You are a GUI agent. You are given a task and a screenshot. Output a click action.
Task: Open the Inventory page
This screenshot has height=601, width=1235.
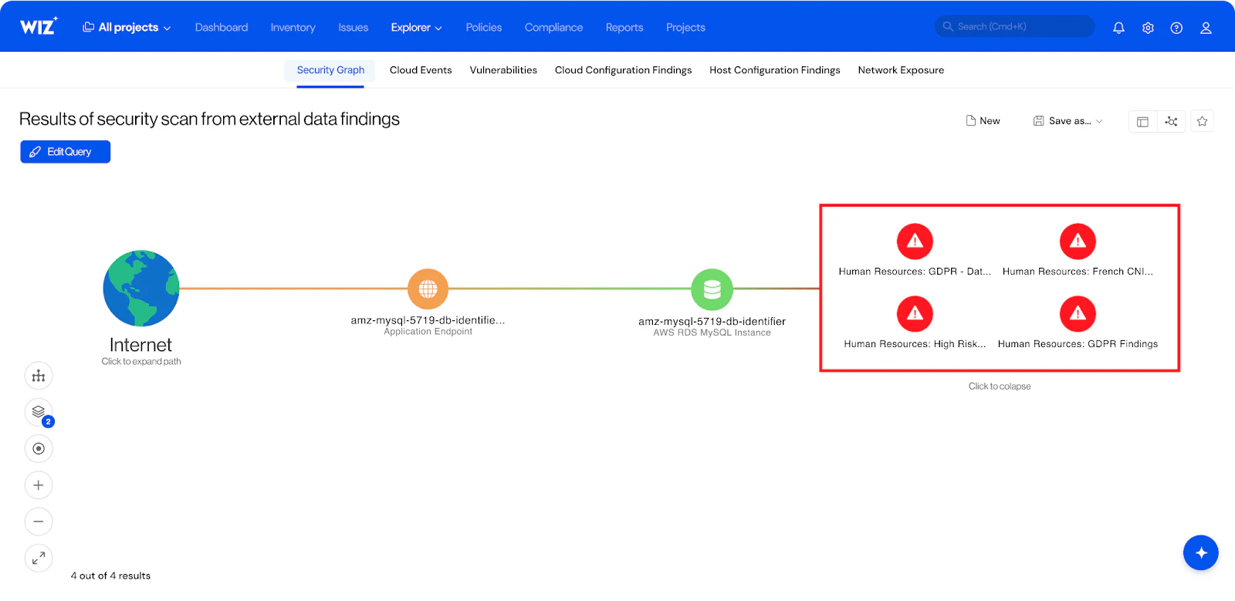[293, 28]
